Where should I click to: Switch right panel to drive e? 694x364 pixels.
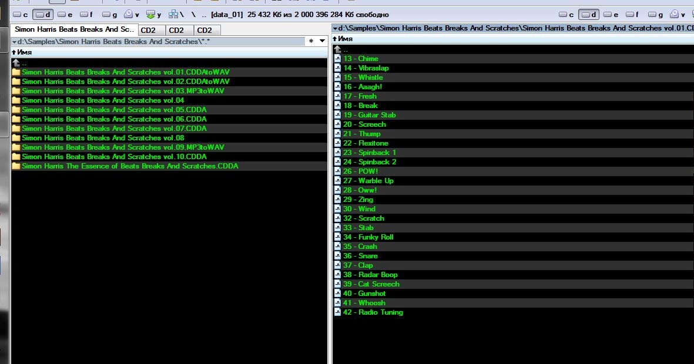[x=611, y=15]
